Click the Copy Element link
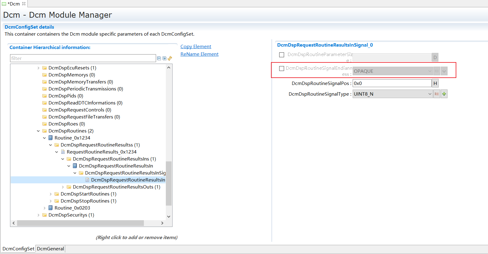The width and height of the screenshot is (488, 254). [x=196, y=47]
